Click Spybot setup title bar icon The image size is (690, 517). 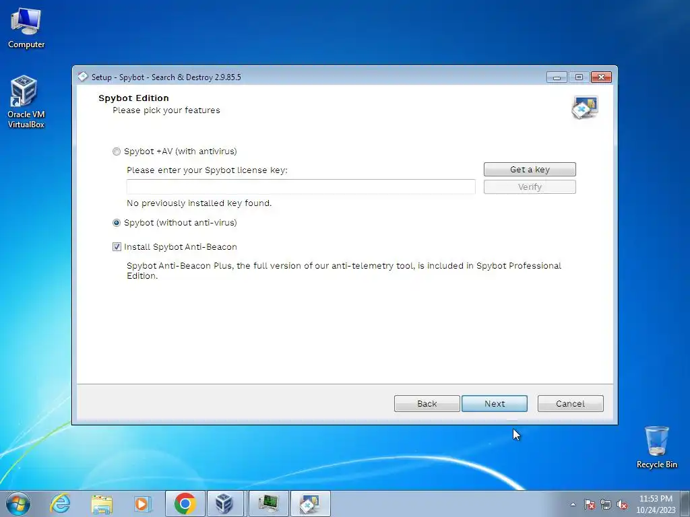[x=83, y=77]
